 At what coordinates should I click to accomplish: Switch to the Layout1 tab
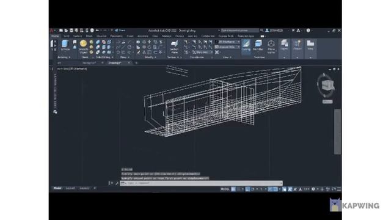click(70, 188)
